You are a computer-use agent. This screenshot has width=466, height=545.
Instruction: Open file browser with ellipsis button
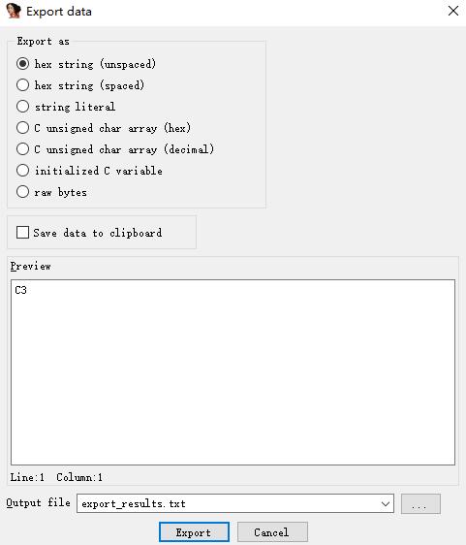(420, 503)
